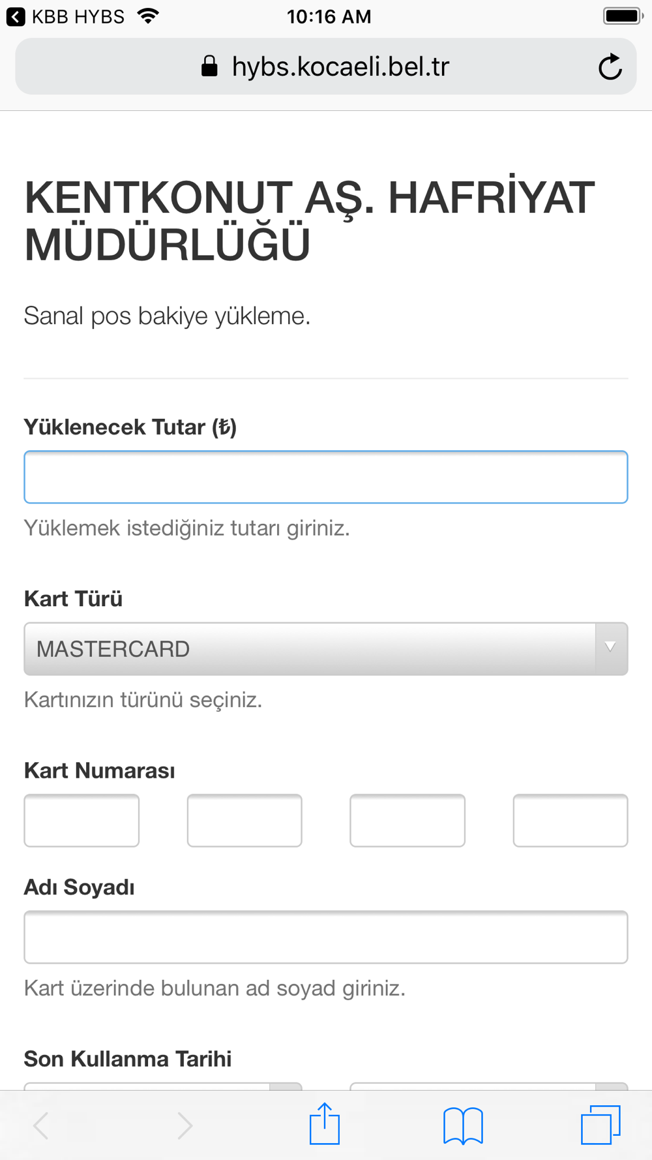Viewport: 652px width, 1160px height.
Task: Expand the right Son Kullanma Tarihi dropdown
Action: (489, 1086)
